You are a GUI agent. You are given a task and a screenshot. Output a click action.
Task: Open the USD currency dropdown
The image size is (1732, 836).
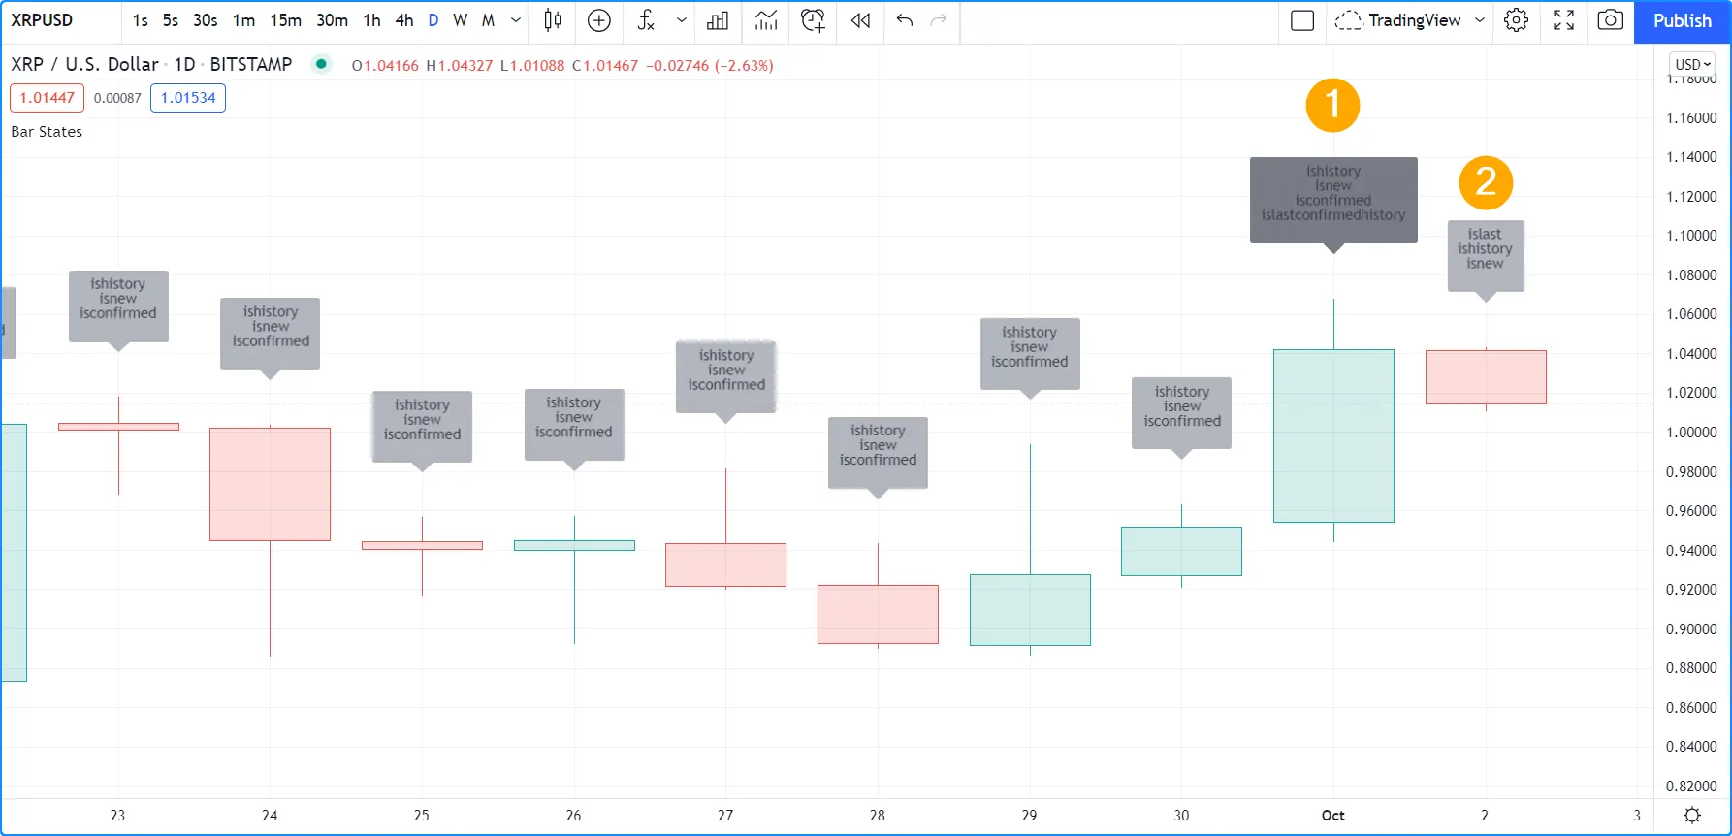coord(1692,64)
